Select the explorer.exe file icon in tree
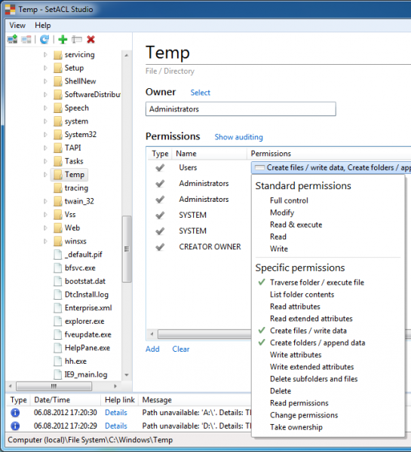The height and width of the screenshot is (452, 411). pyautogui.click(x=58, y=321)
